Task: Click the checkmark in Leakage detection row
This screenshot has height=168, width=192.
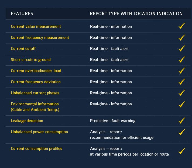Action: [182, 120]
